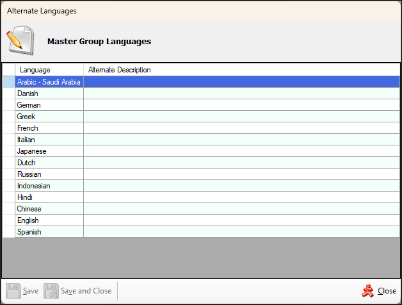Edit Alternate Description cell for Greek
Viewport: 402px width, 305px height.
[241, 117]
